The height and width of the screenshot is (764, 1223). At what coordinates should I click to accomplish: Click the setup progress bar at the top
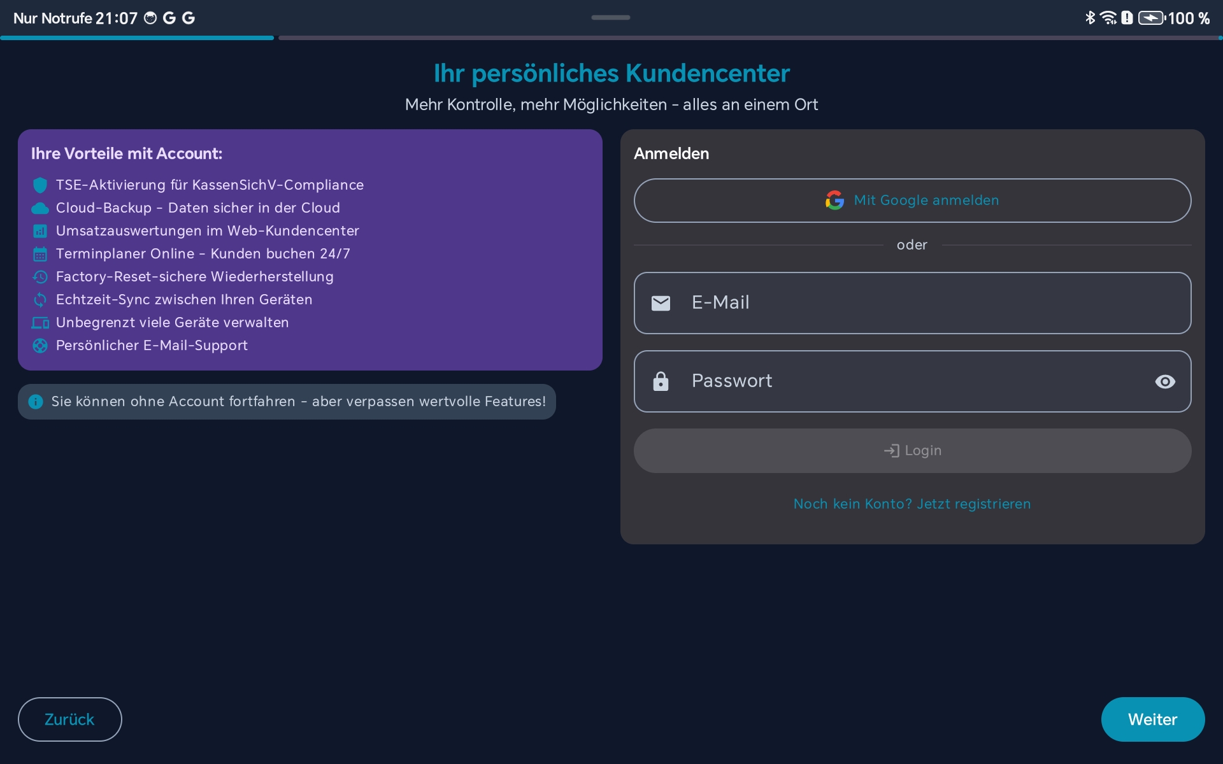[x=611, y=38]
